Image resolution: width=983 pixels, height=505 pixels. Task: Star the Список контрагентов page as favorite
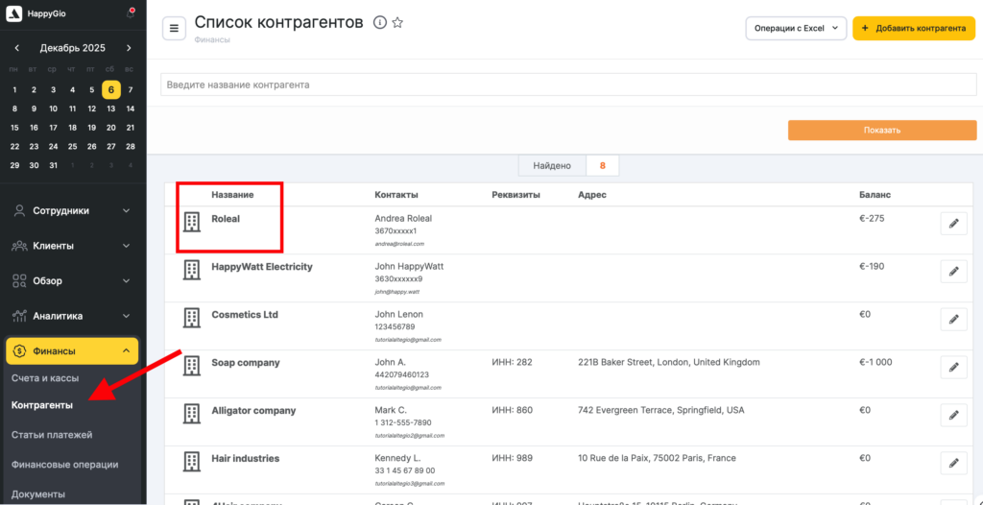[397, 23]
